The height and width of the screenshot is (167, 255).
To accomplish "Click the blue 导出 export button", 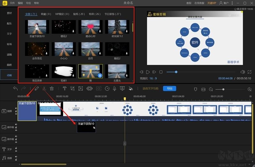I will click(169, 88).
